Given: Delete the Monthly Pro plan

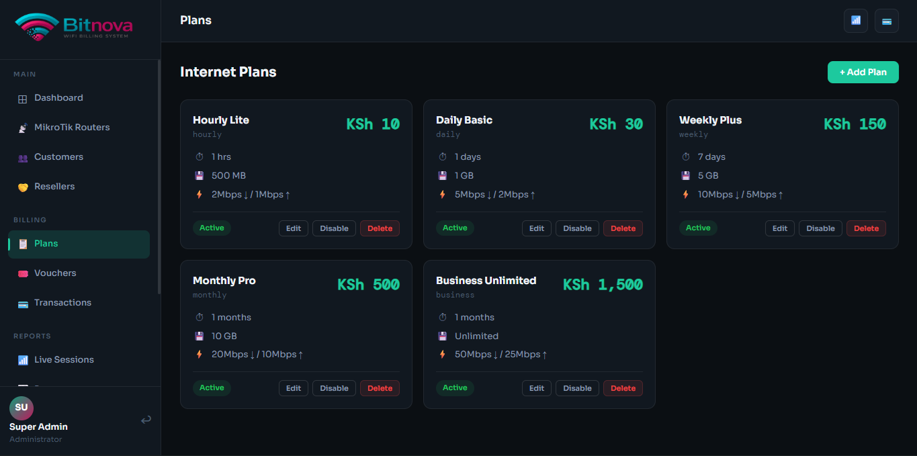Looking at the screenshot, I should click(380, 388).
